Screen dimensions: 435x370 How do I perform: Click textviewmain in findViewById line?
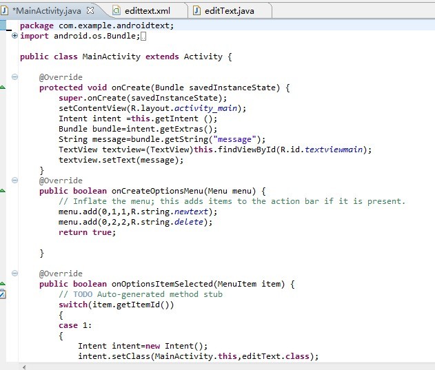click(334, 150)
